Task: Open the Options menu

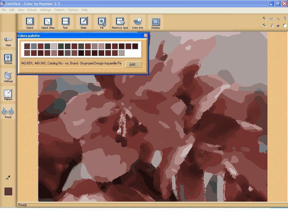Action: (x=73, y=10)
